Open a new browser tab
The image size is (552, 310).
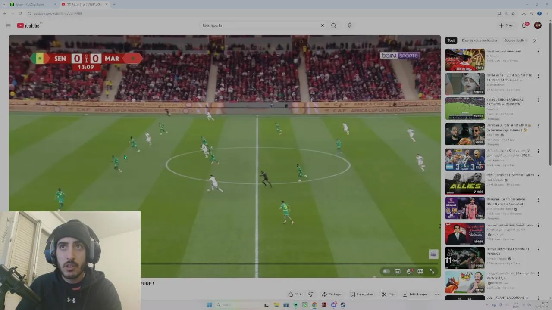pyautogui.click(x=114, y=4)
